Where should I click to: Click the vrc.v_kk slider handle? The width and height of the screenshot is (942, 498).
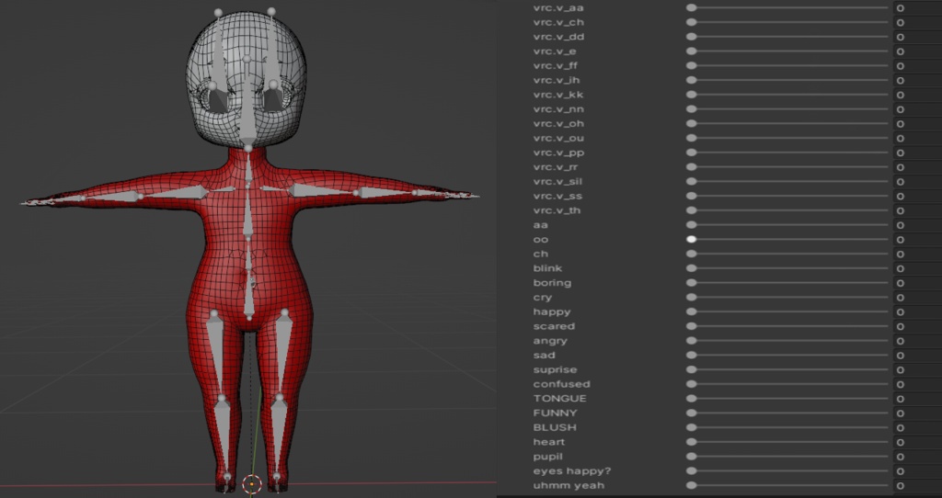pyautogui.click(x=692, y=95)
